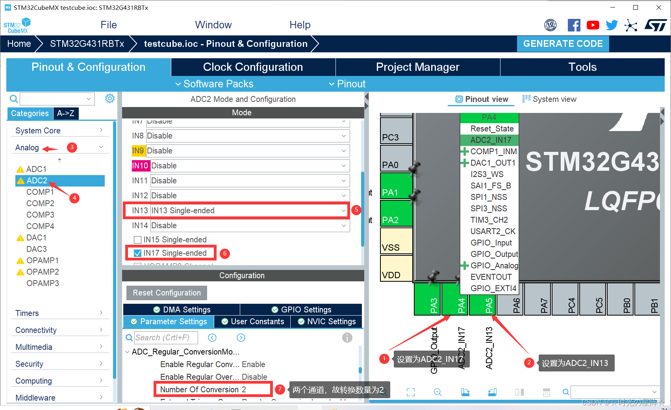Toggle the IN15 Single-ended checkbox

point(137,240)
